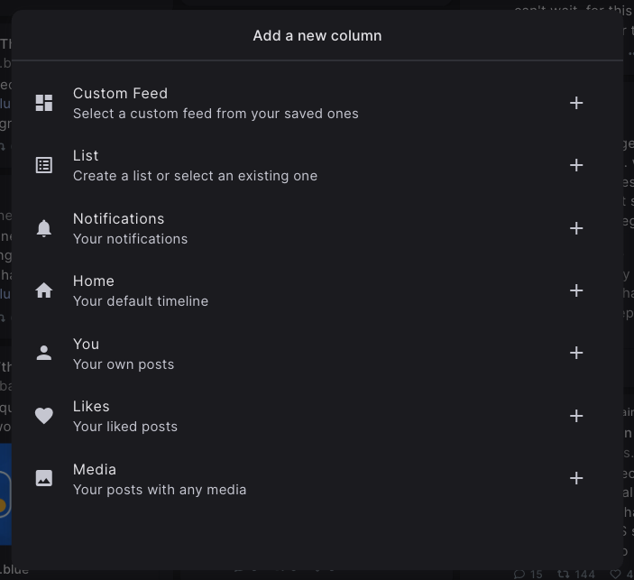
Task: Add Home column using plus icon
Action: coord(576,290)
